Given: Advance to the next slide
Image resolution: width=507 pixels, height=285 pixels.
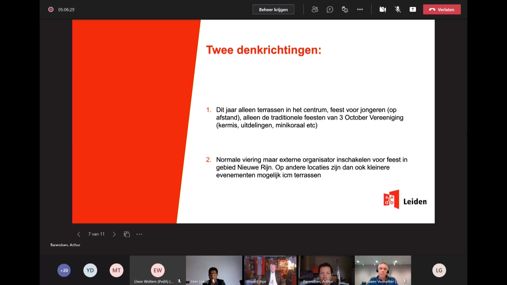Looking at the screenshot, I should [x=114, y=234].
